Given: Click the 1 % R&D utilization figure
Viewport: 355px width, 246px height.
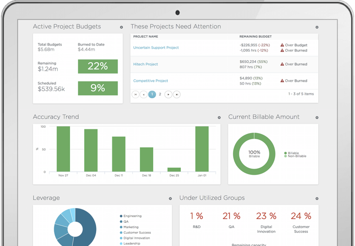Looking at the screenshot, I should coord(197,216).
